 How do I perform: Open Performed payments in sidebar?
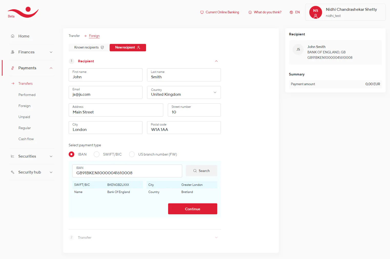tap(27, 95)
